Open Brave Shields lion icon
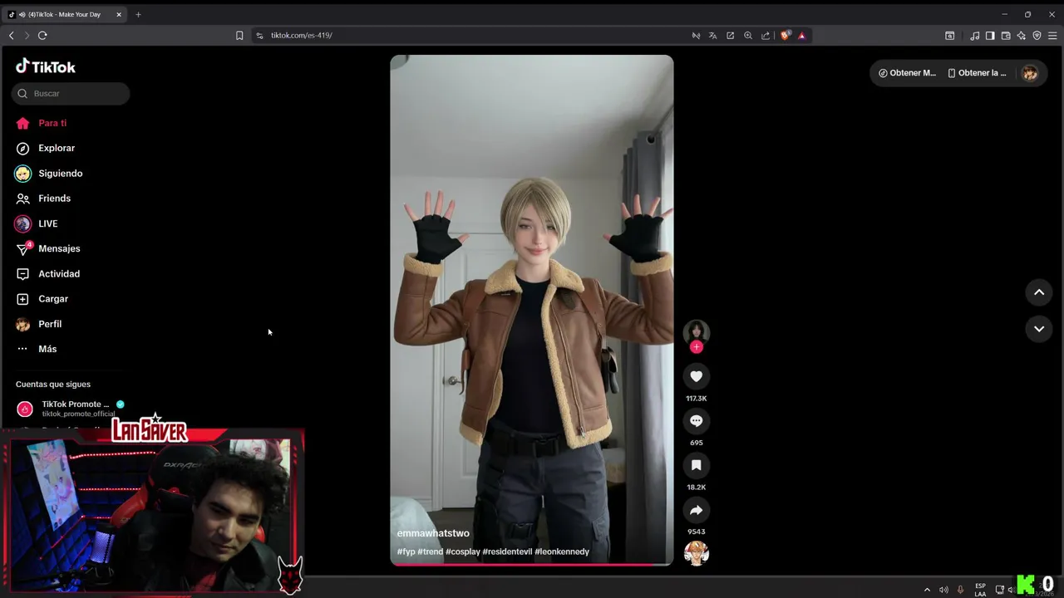The height and width of the screenshot is (598, 1064). coord(785,36)
